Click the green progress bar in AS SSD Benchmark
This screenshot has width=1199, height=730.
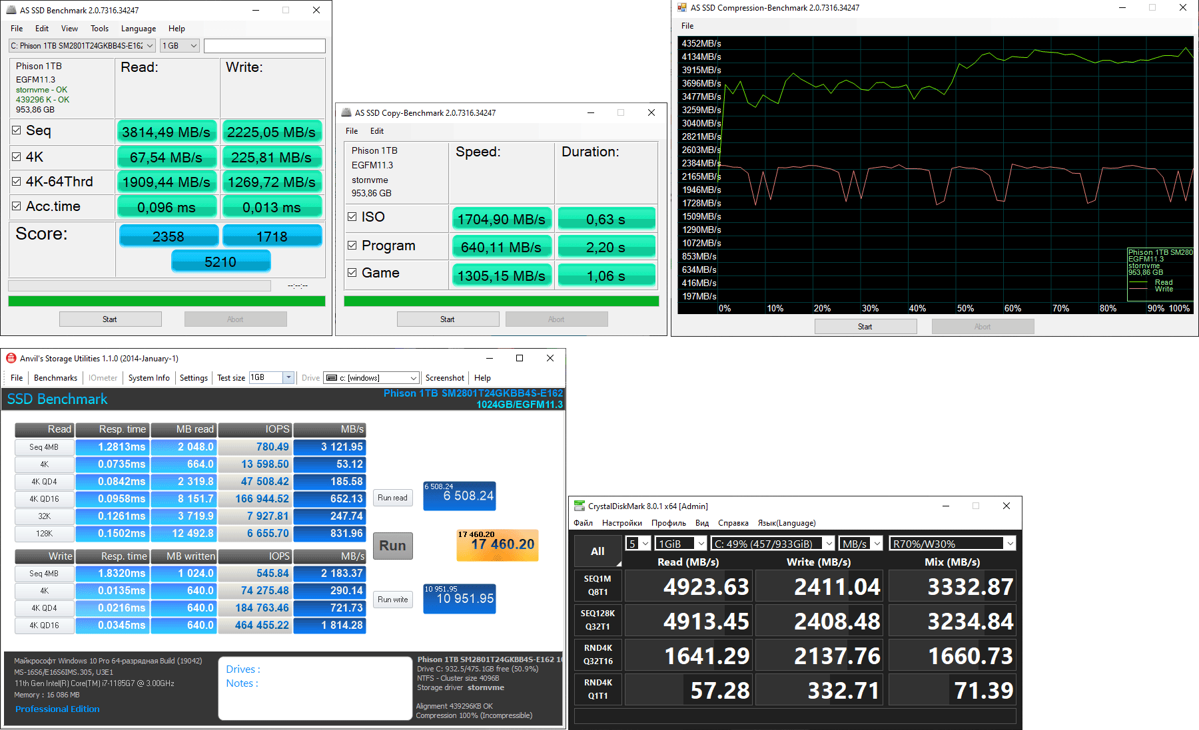click(167, 301)
